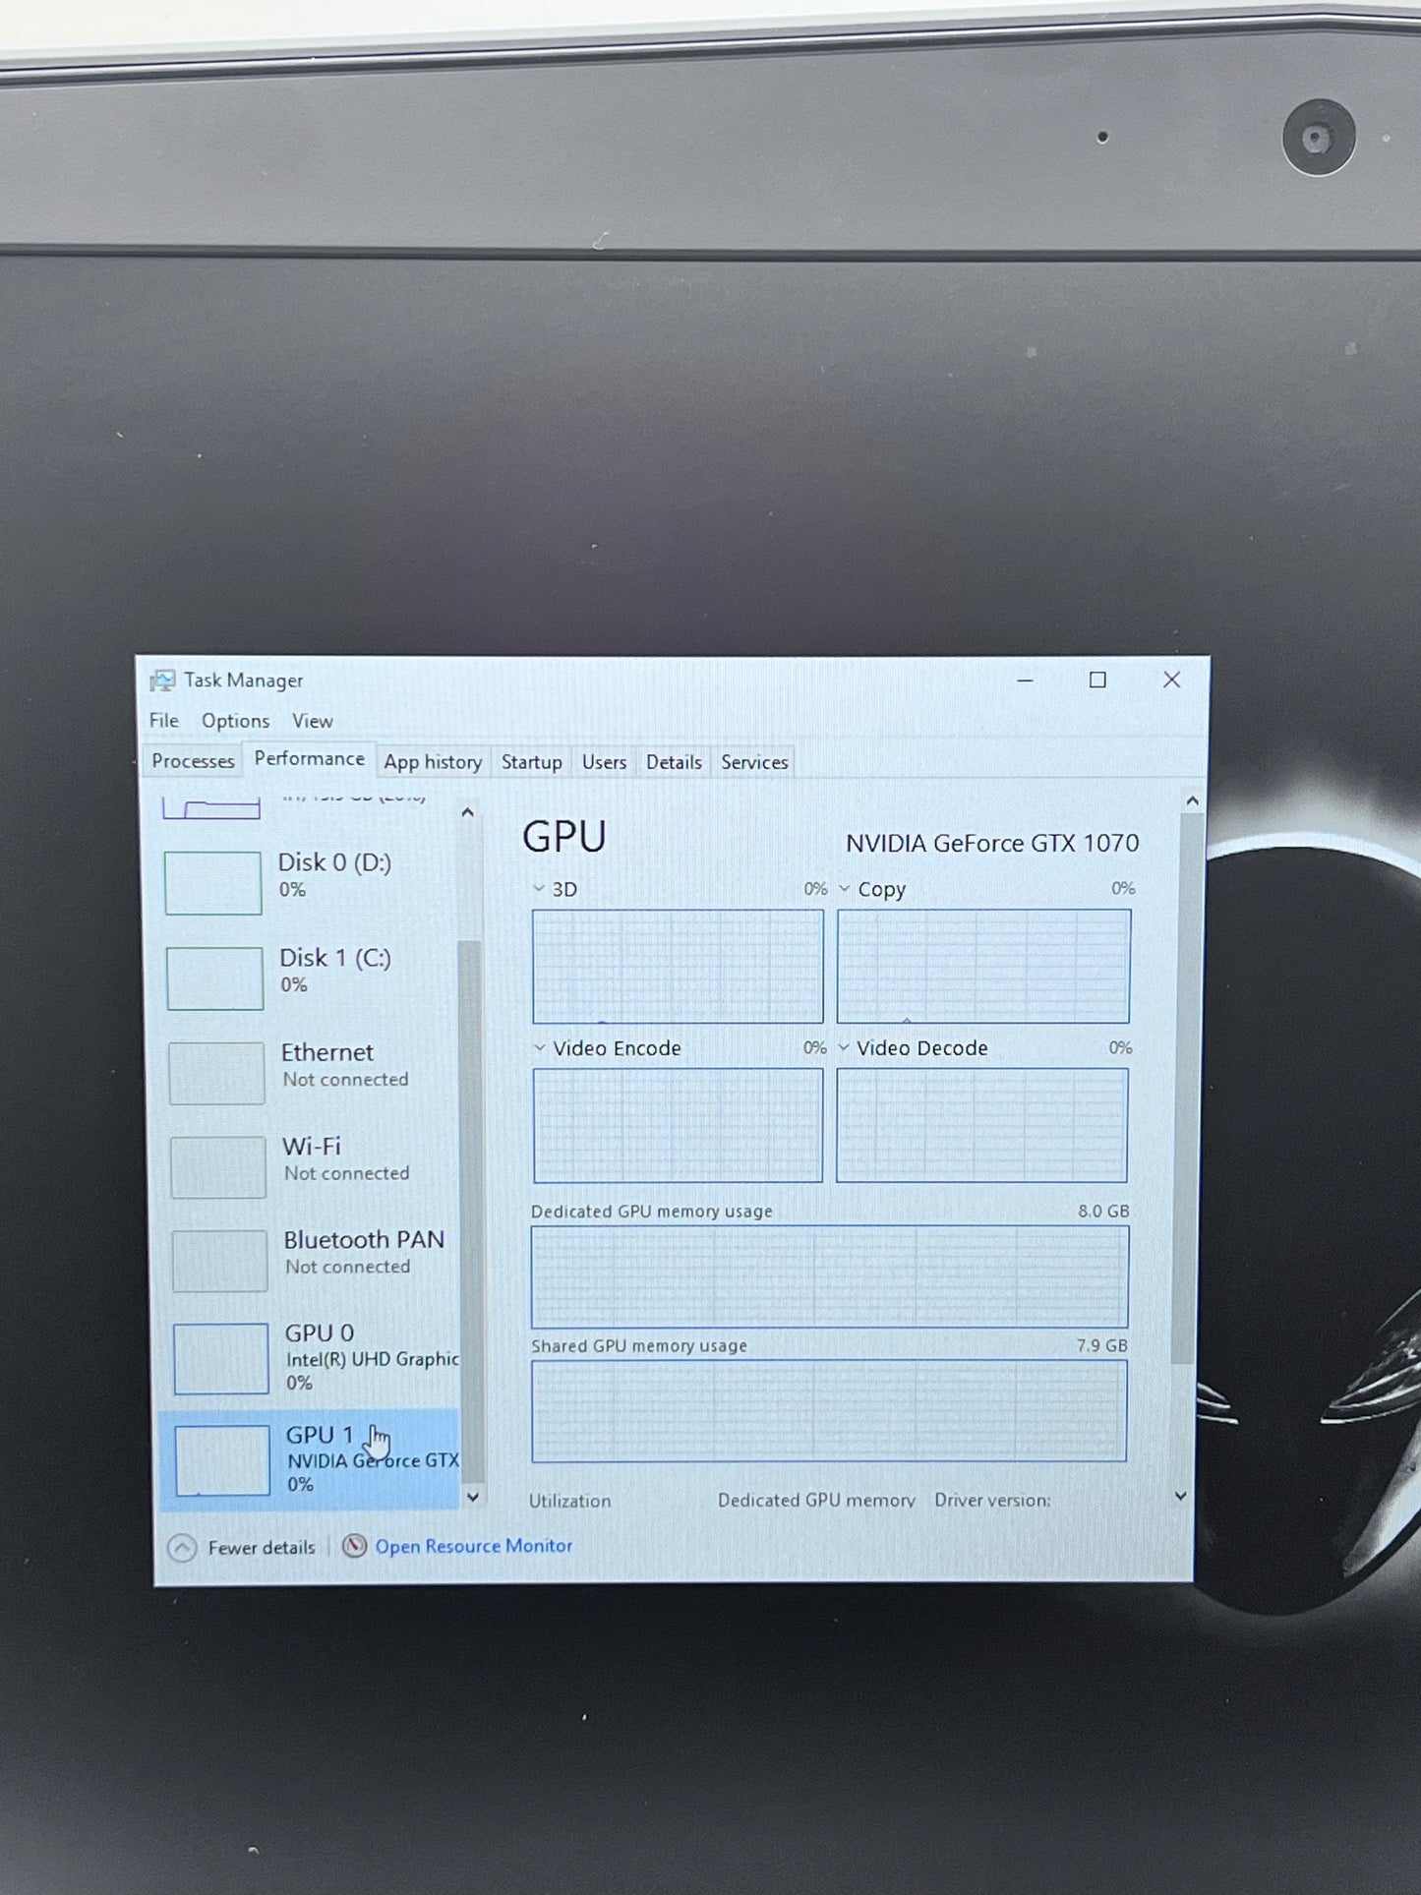
Task: Click the sidebar scroll-down arrow
Action: tap(473, 1497)
